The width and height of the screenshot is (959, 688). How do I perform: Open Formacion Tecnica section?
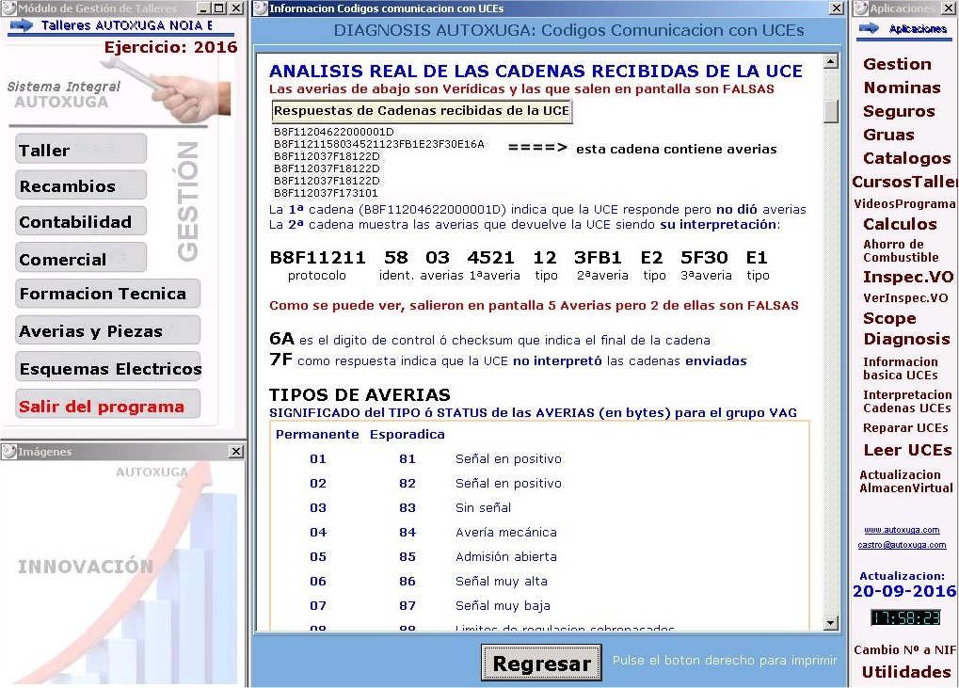[x=107, y=295]
